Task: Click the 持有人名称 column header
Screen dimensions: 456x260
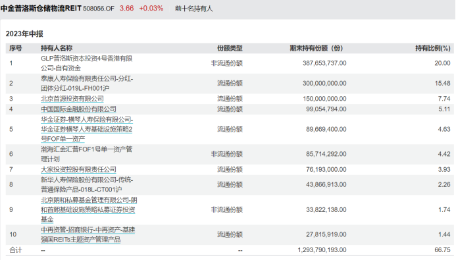Action: pyautogui.click(x=57, y=48)
